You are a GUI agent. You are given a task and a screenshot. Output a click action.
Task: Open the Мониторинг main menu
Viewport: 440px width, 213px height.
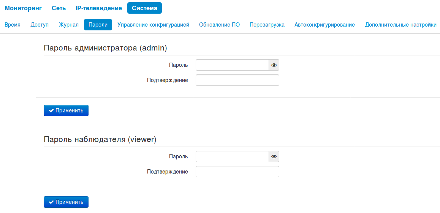click(x=23, y=8)
